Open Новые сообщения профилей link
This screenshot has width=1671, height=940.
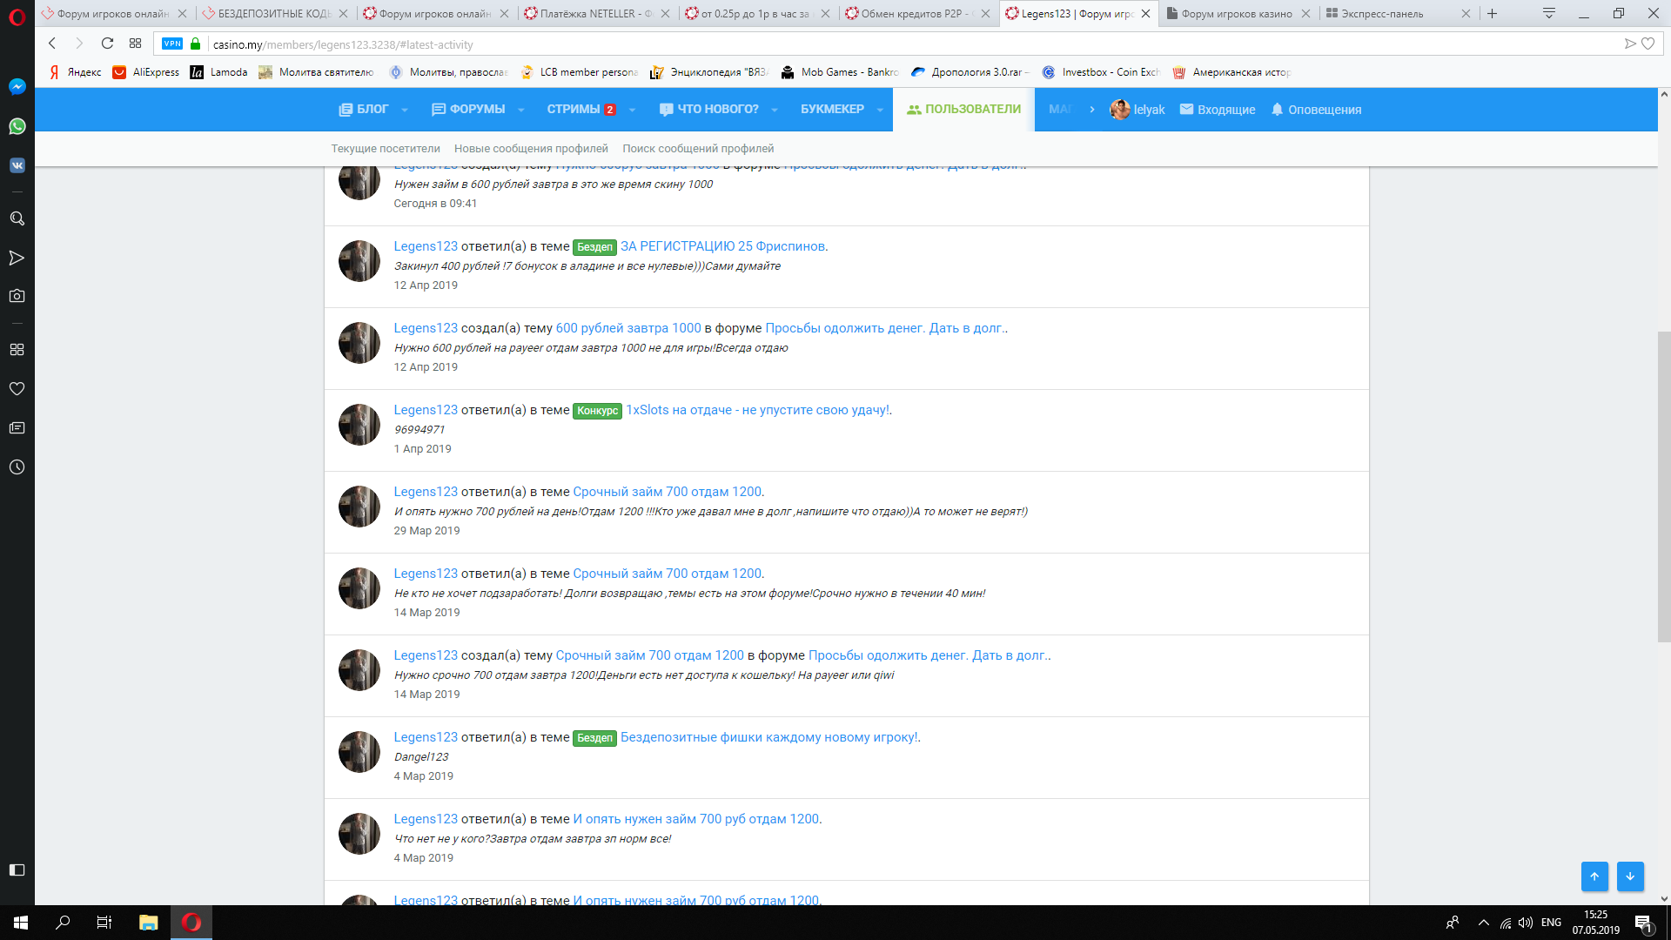[x=531, y=149]
